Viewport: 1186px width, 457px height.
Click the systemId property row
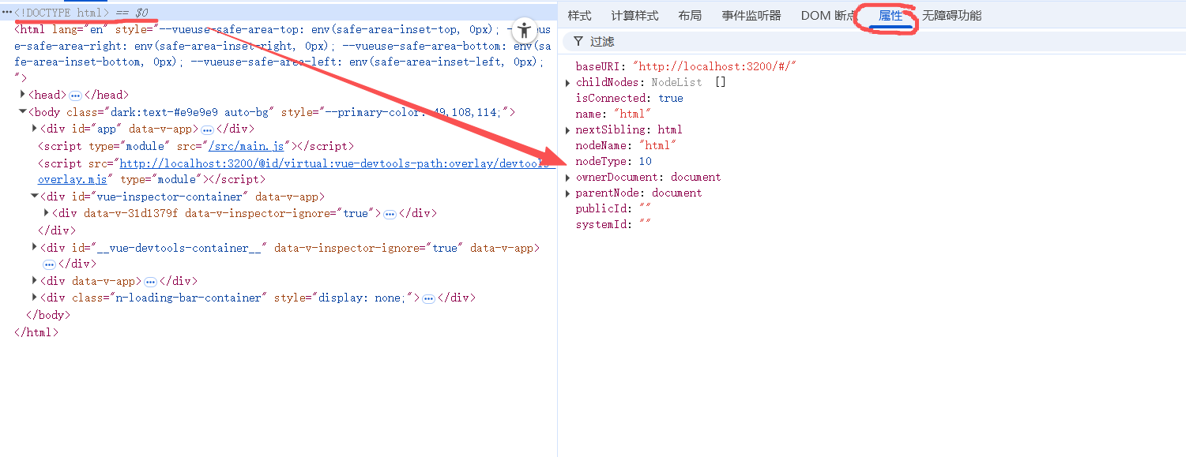click(x=613, y=225)
